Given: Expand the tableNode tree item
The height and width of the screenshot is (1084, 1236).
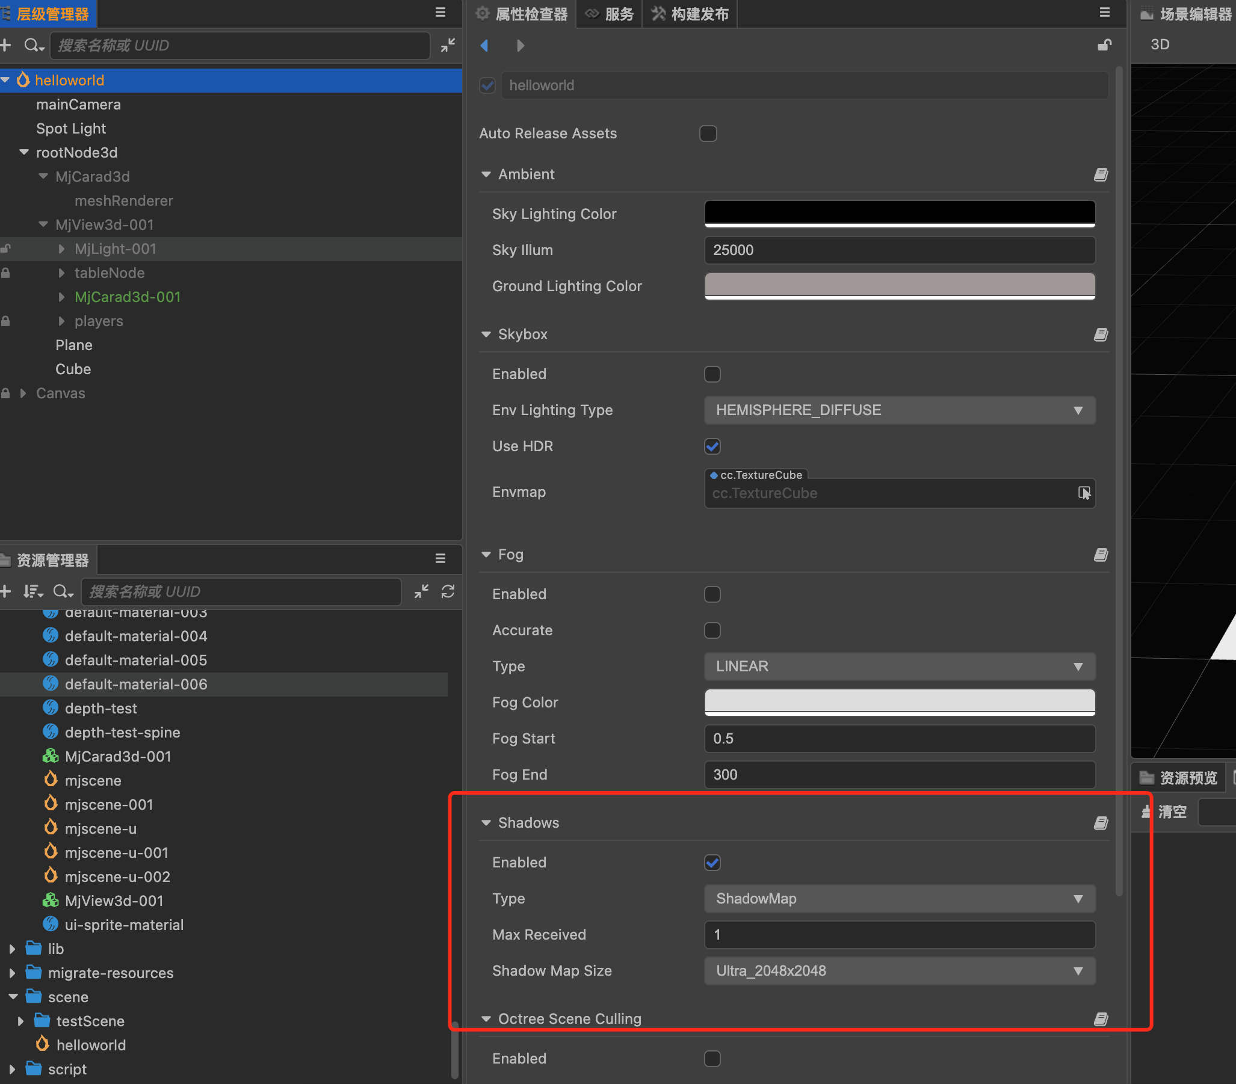Looking at the screenshot, I should click(61, 273).
